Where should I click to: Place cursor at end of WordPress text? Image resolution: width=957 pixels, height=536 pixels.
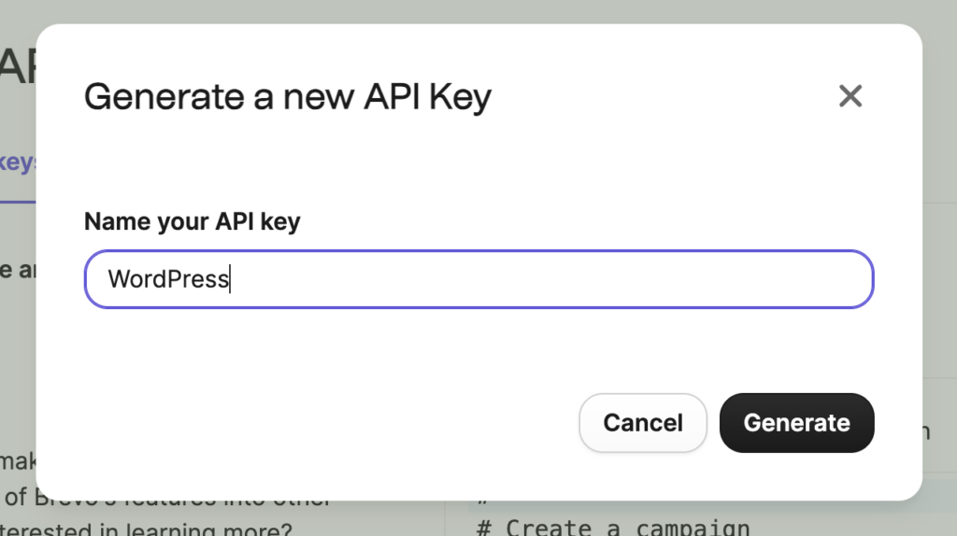pyautogui.click(x=231, y=279)
